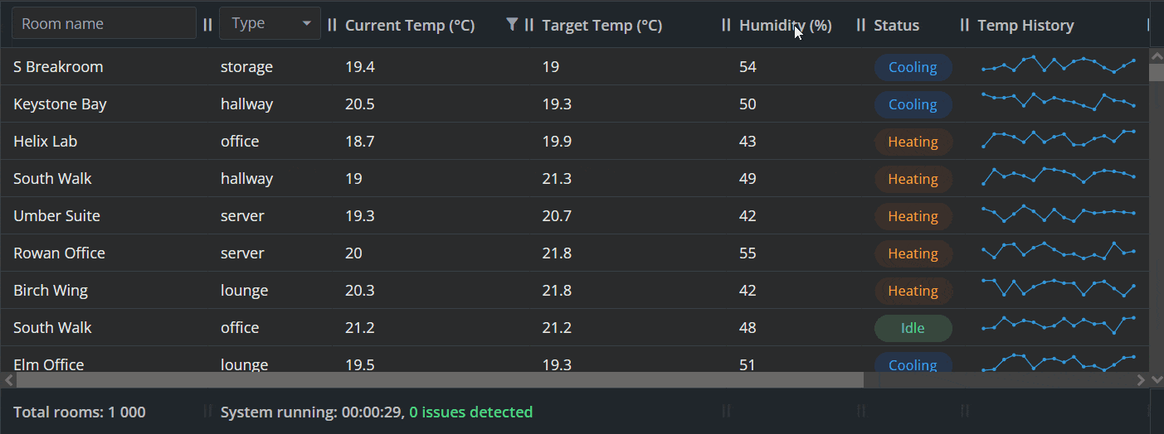Image resolution: width=1164 pixels, height=434 pixels.
Task: Click the horizontal scrollbar right arrow
Action: (1141, 380)
